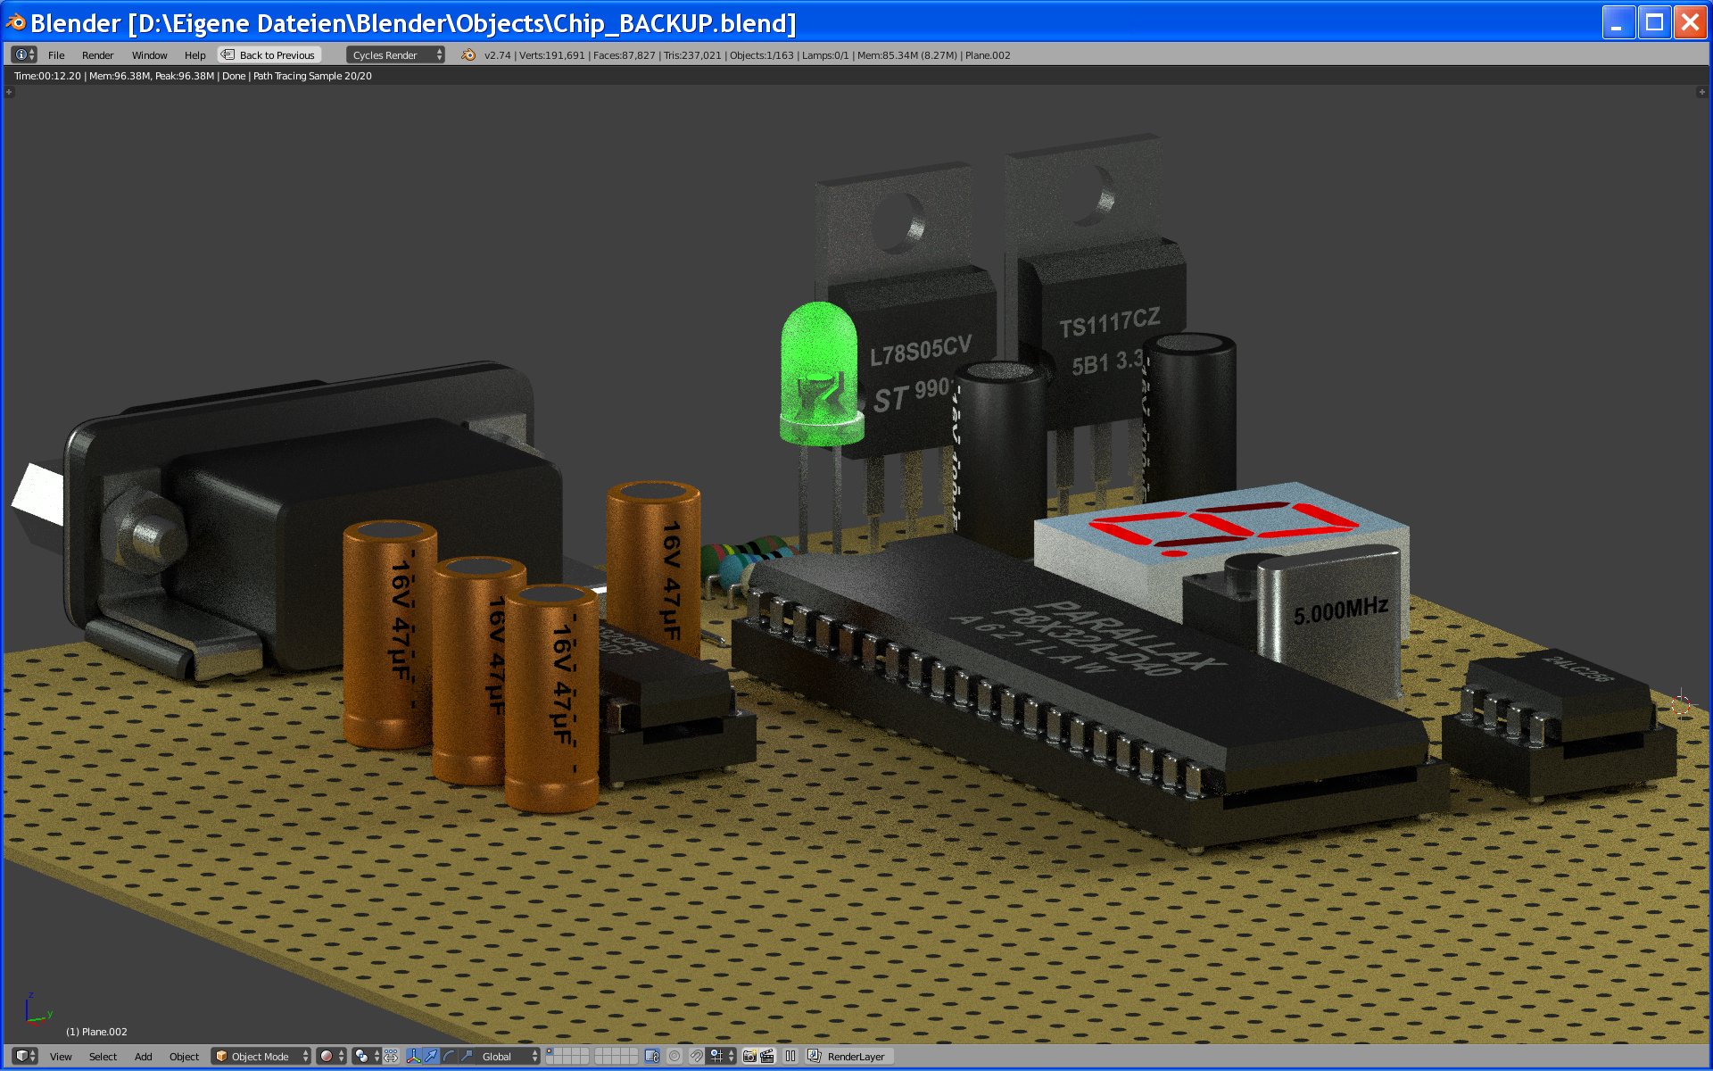Enable the translate manipulator arrow

(432, 1056)
